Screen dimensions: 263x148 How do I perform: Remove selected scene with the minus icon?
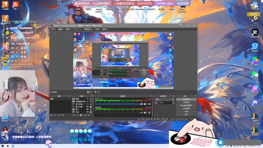(55, 115)
